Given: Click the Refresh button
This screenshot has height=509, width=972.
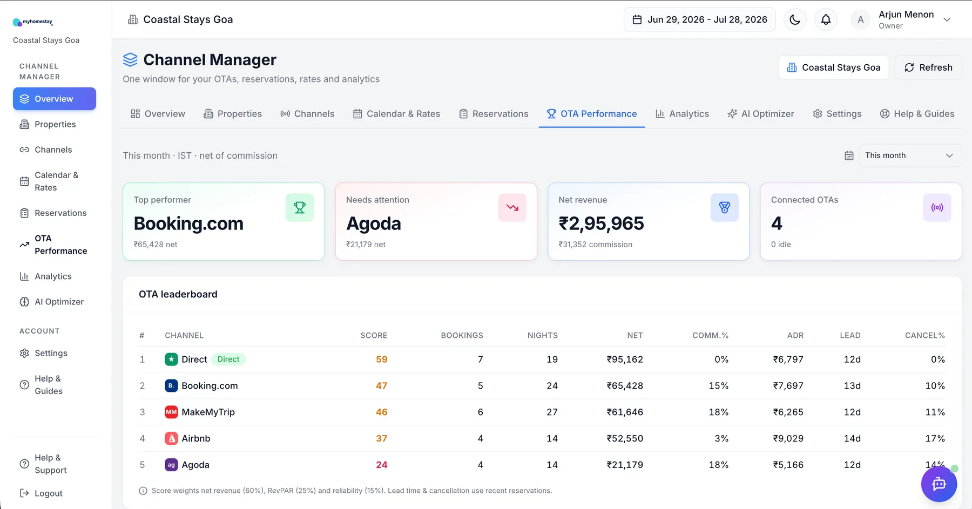Looking at the screenshot, I should tap(928, 67).
